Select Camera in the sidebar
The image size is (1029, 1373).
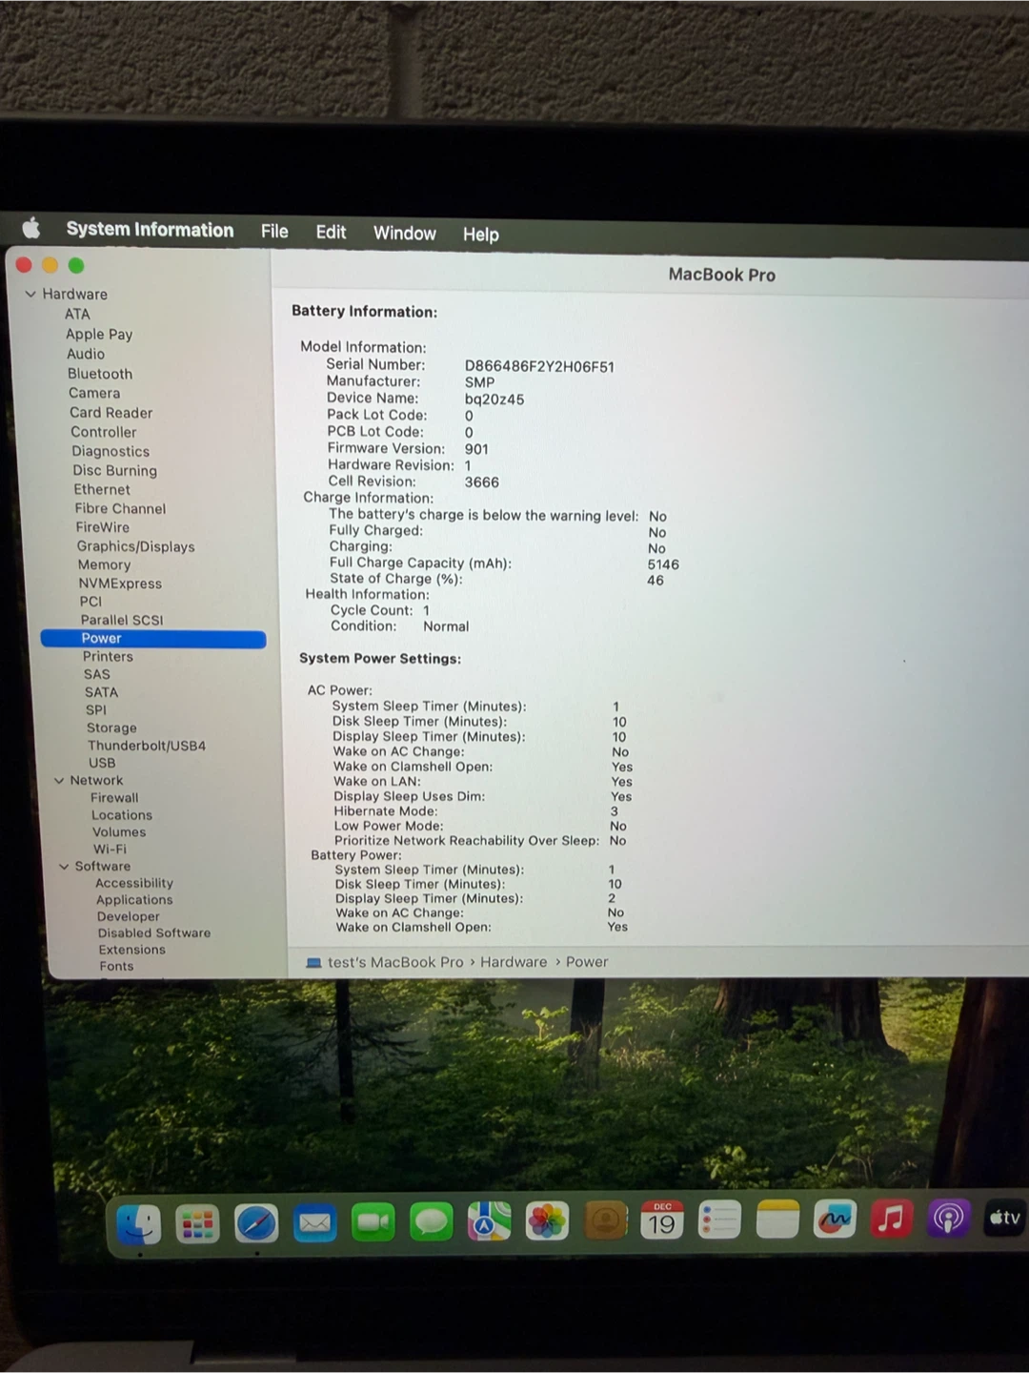click(94, 393)
